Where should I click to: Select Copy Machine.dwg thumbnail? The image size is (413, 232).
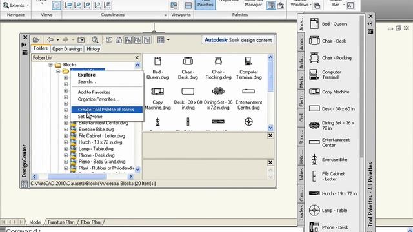click(x=157, y=99)
